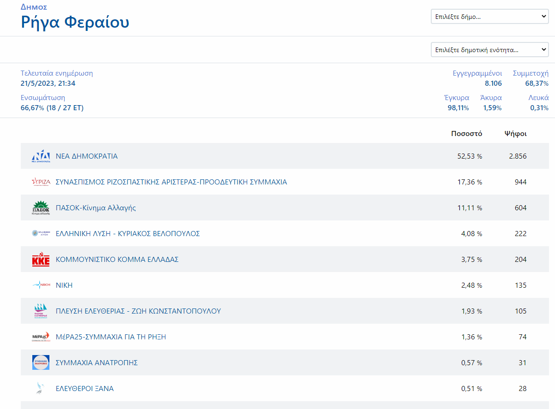The width and height of the screenshot is (555, 409).
Task: Select the ΠΑΣΟΚ-Κίνημα Αλλαγής party name
Action: 96,208
